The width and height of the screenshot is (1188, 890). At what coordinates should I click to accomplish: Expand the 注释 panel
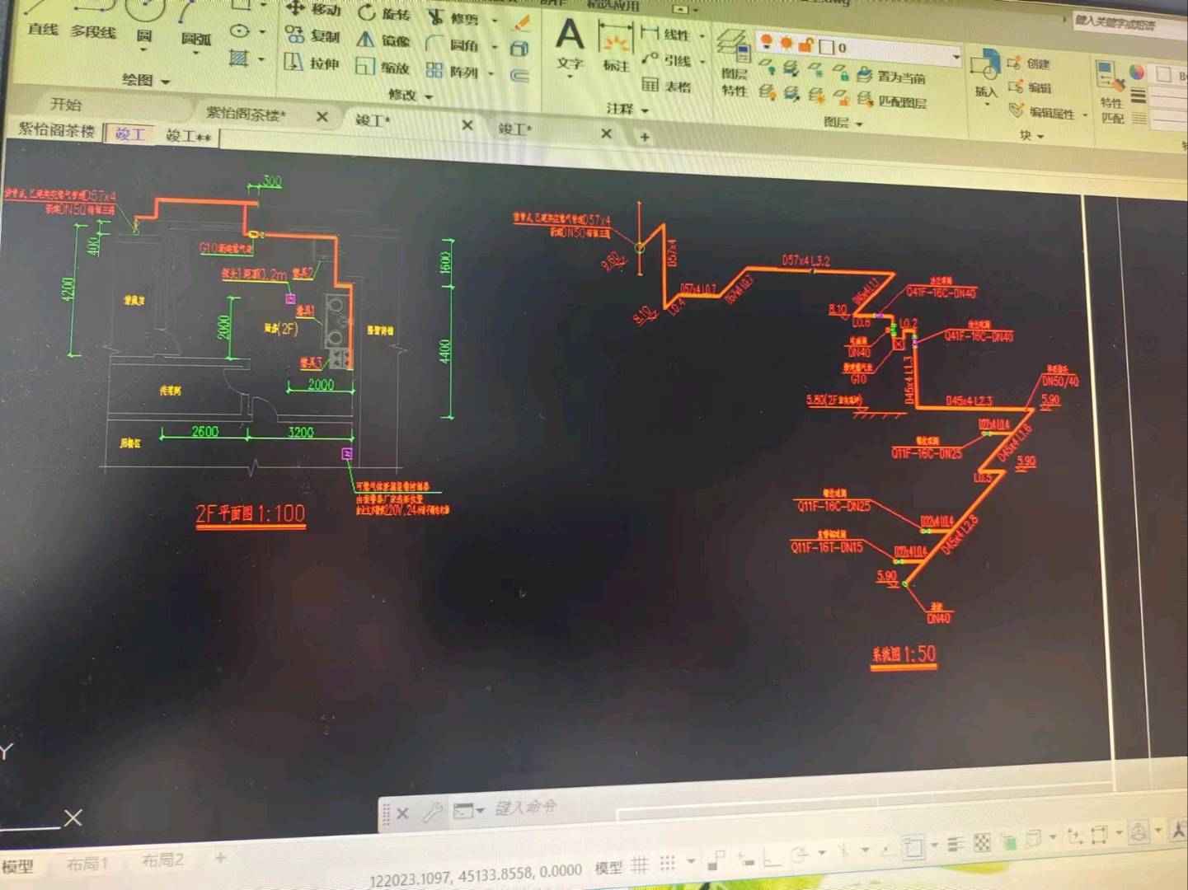627,108
